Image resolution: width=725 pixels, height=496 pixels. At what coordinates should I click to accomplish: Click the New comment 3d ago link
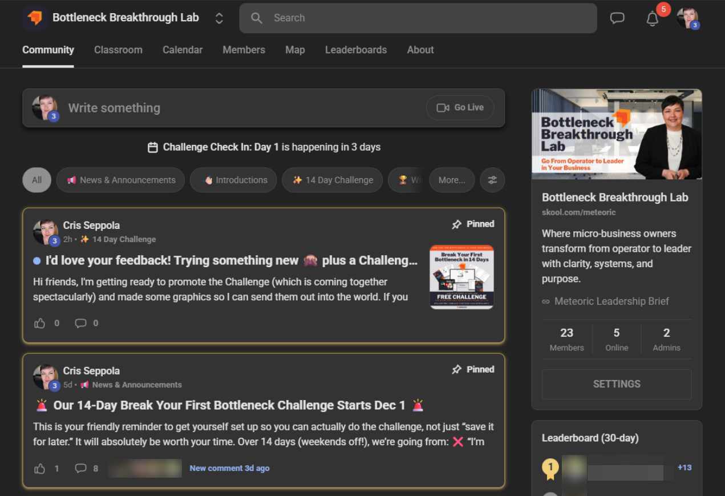tap(229, 468)
